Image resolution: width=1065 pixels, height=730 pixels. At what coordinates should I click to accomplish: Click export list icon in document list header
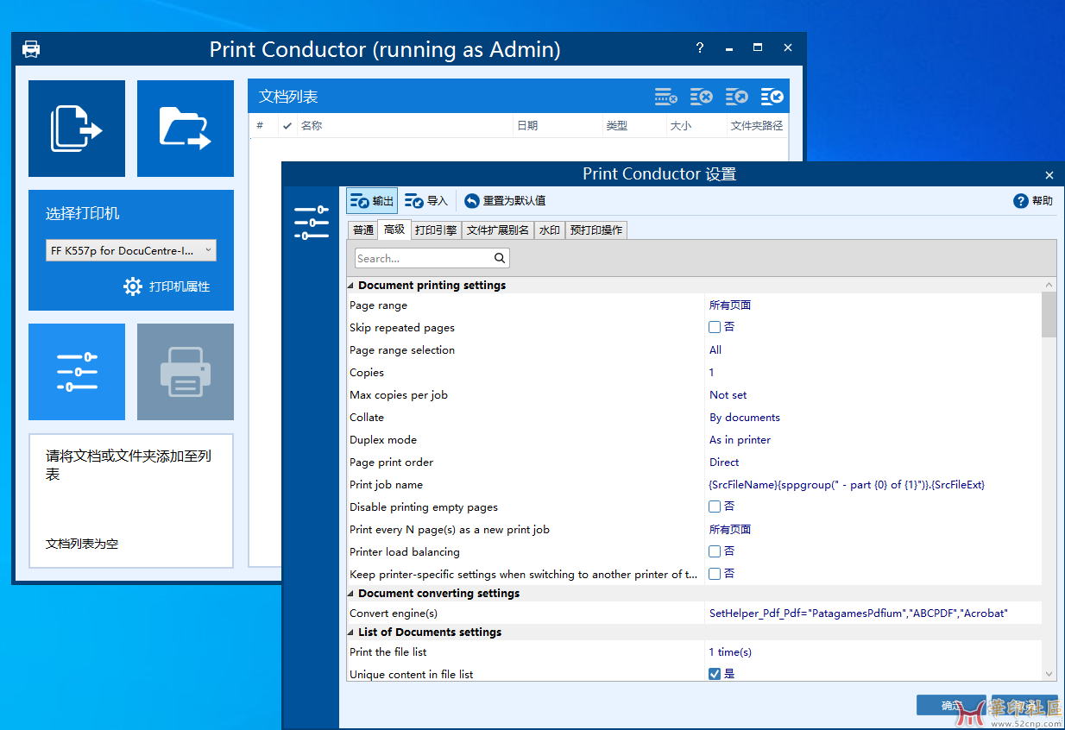click(736, 97)
